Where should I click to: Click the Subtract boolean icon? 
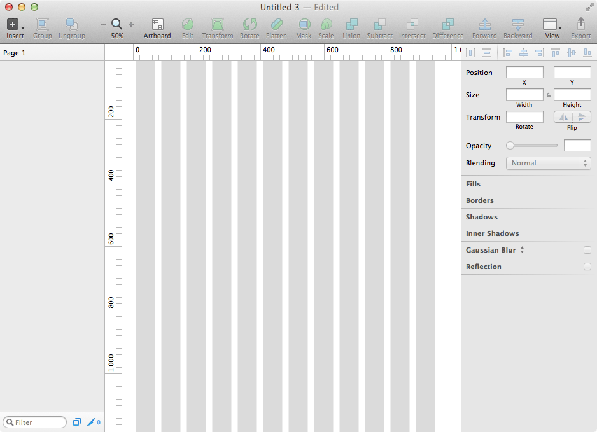(x=379, y=25)
